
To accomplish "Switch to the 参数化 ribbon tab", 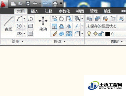I will [x=64, y=11].
